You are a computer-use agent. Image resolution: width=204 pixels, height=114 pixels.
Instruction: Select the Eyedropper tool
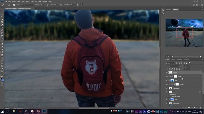pos(2,25)
